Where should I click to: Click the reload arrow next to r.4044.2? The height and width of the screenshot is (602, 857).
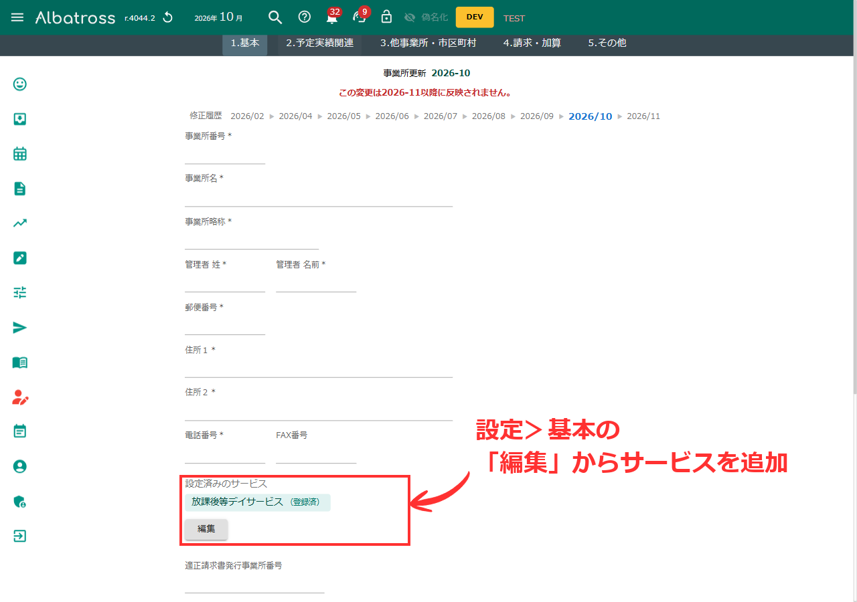click(x=168, y=17)
